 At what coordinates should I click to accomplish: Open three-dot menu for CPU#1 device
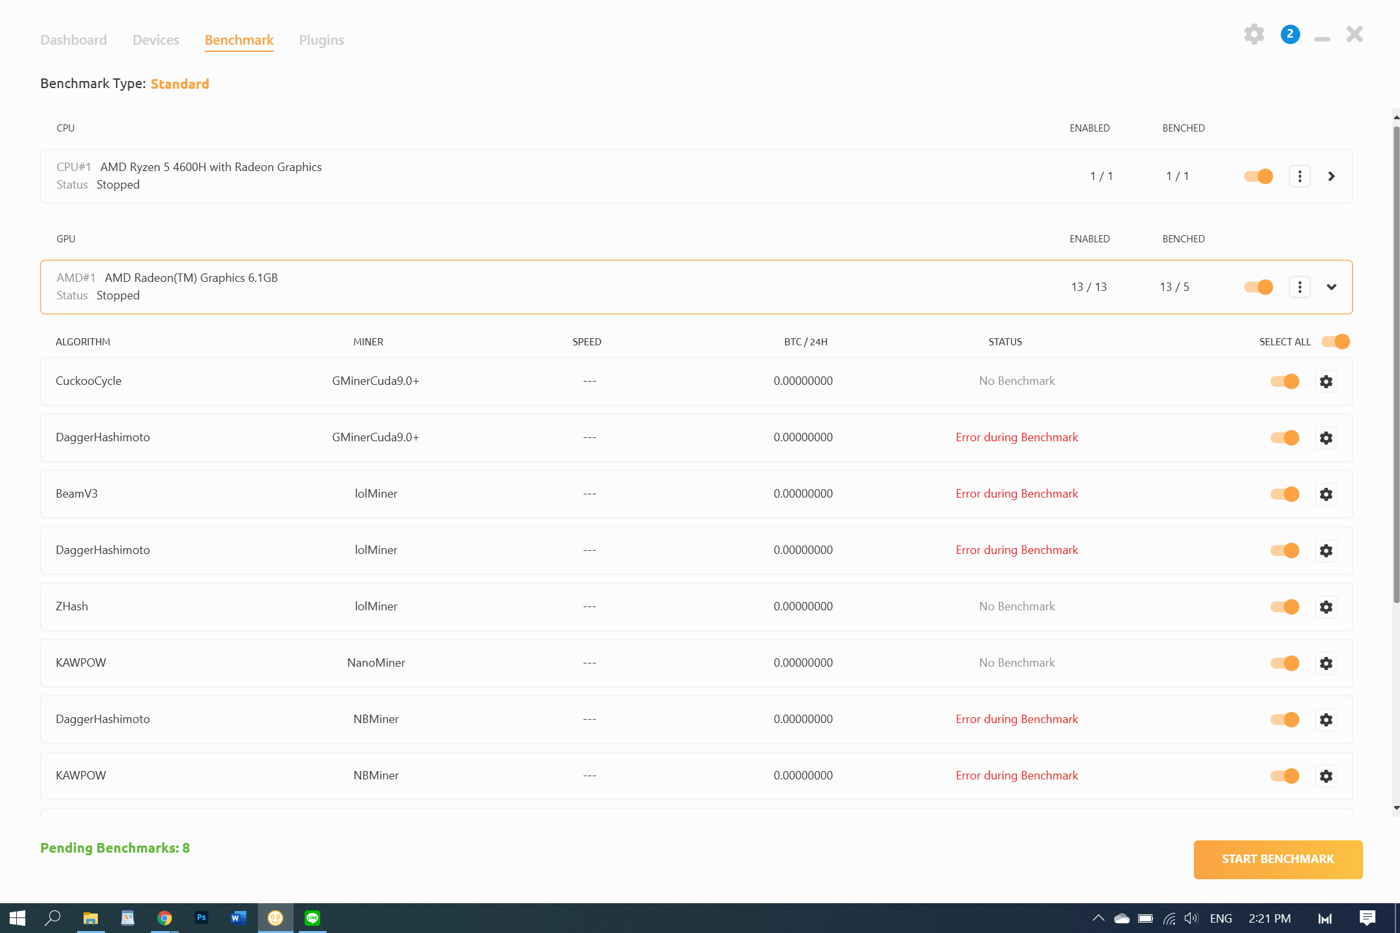pyautogui.click(x=1300, y=176)
